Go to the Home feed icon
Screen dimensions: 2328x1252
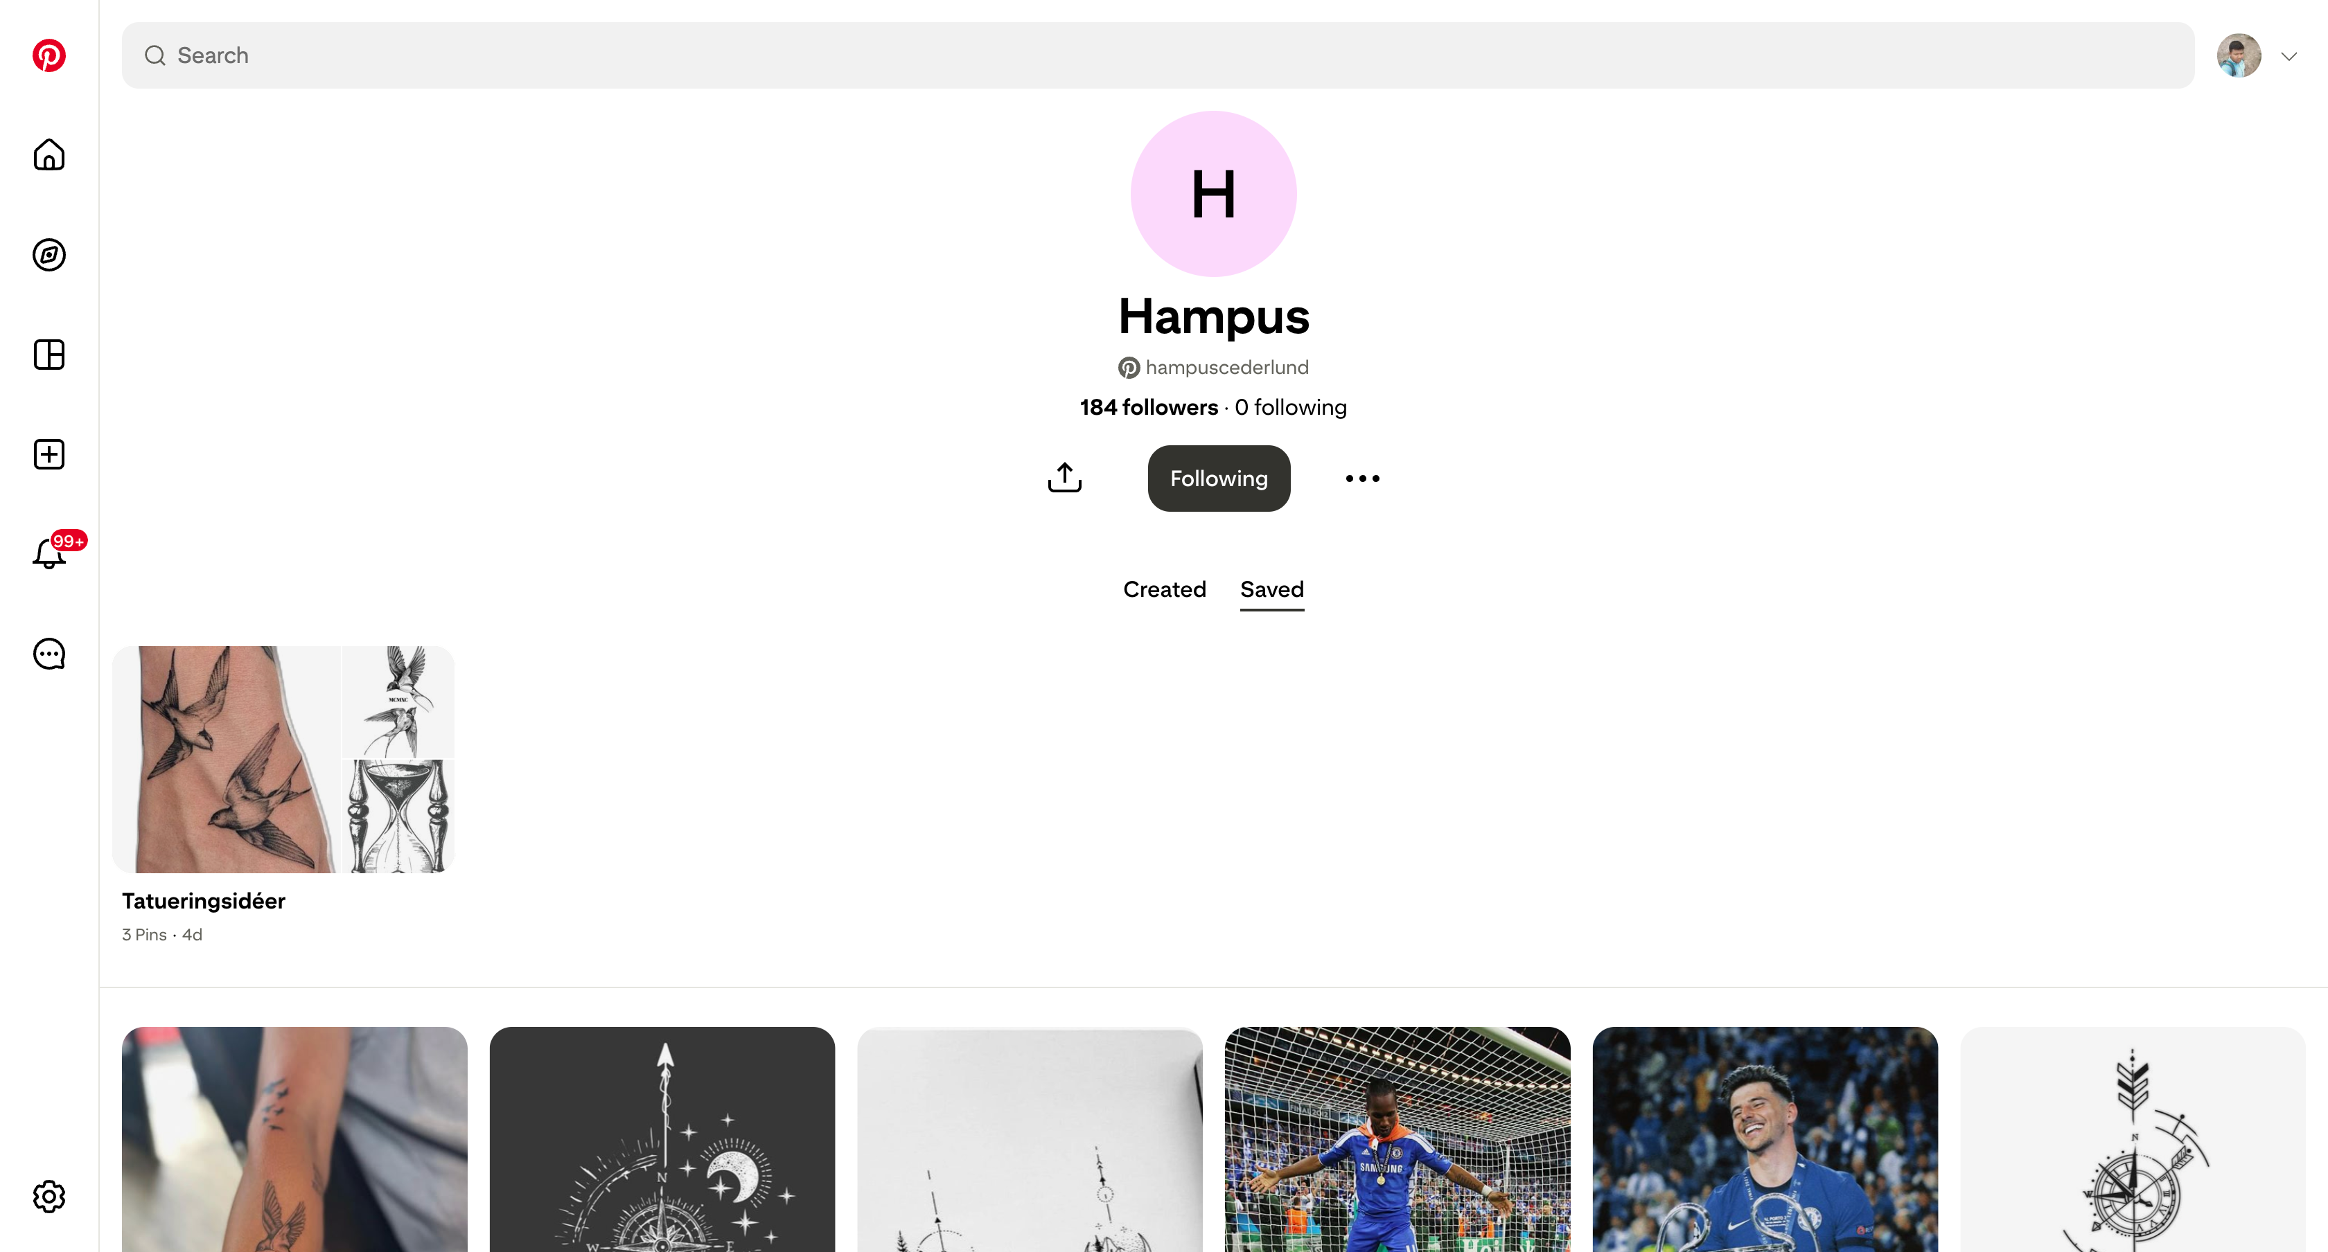point(48,154)
